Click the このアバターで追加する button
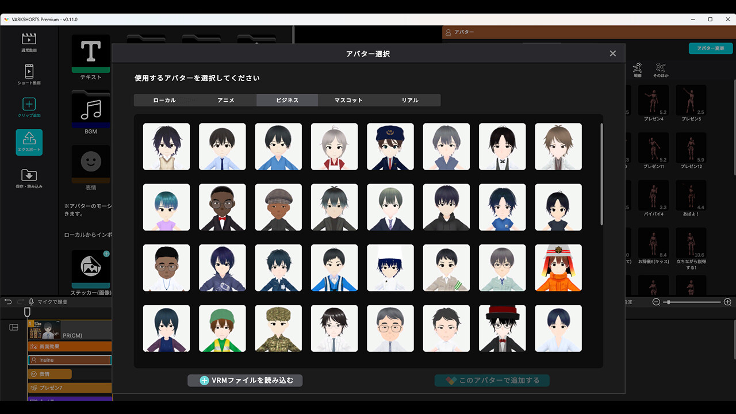Viewport: 736px width, 414px height. point(492,380)
